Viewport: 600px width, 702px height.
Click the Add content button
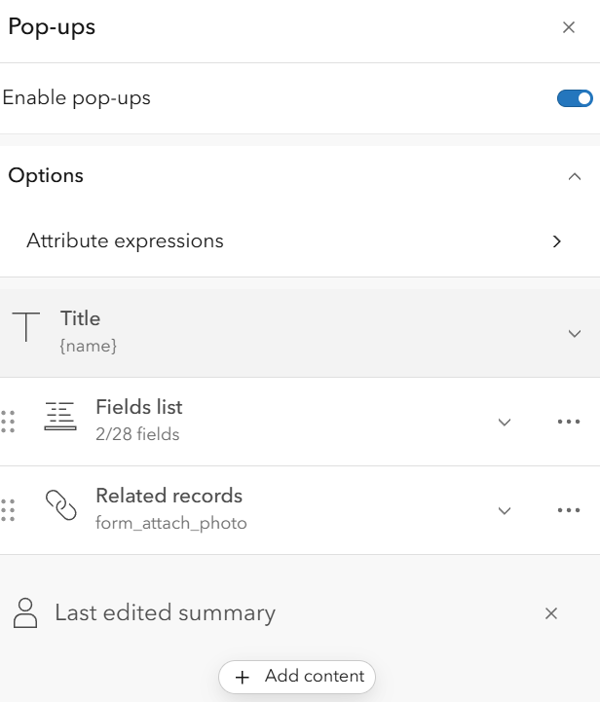tap(297, 677)
